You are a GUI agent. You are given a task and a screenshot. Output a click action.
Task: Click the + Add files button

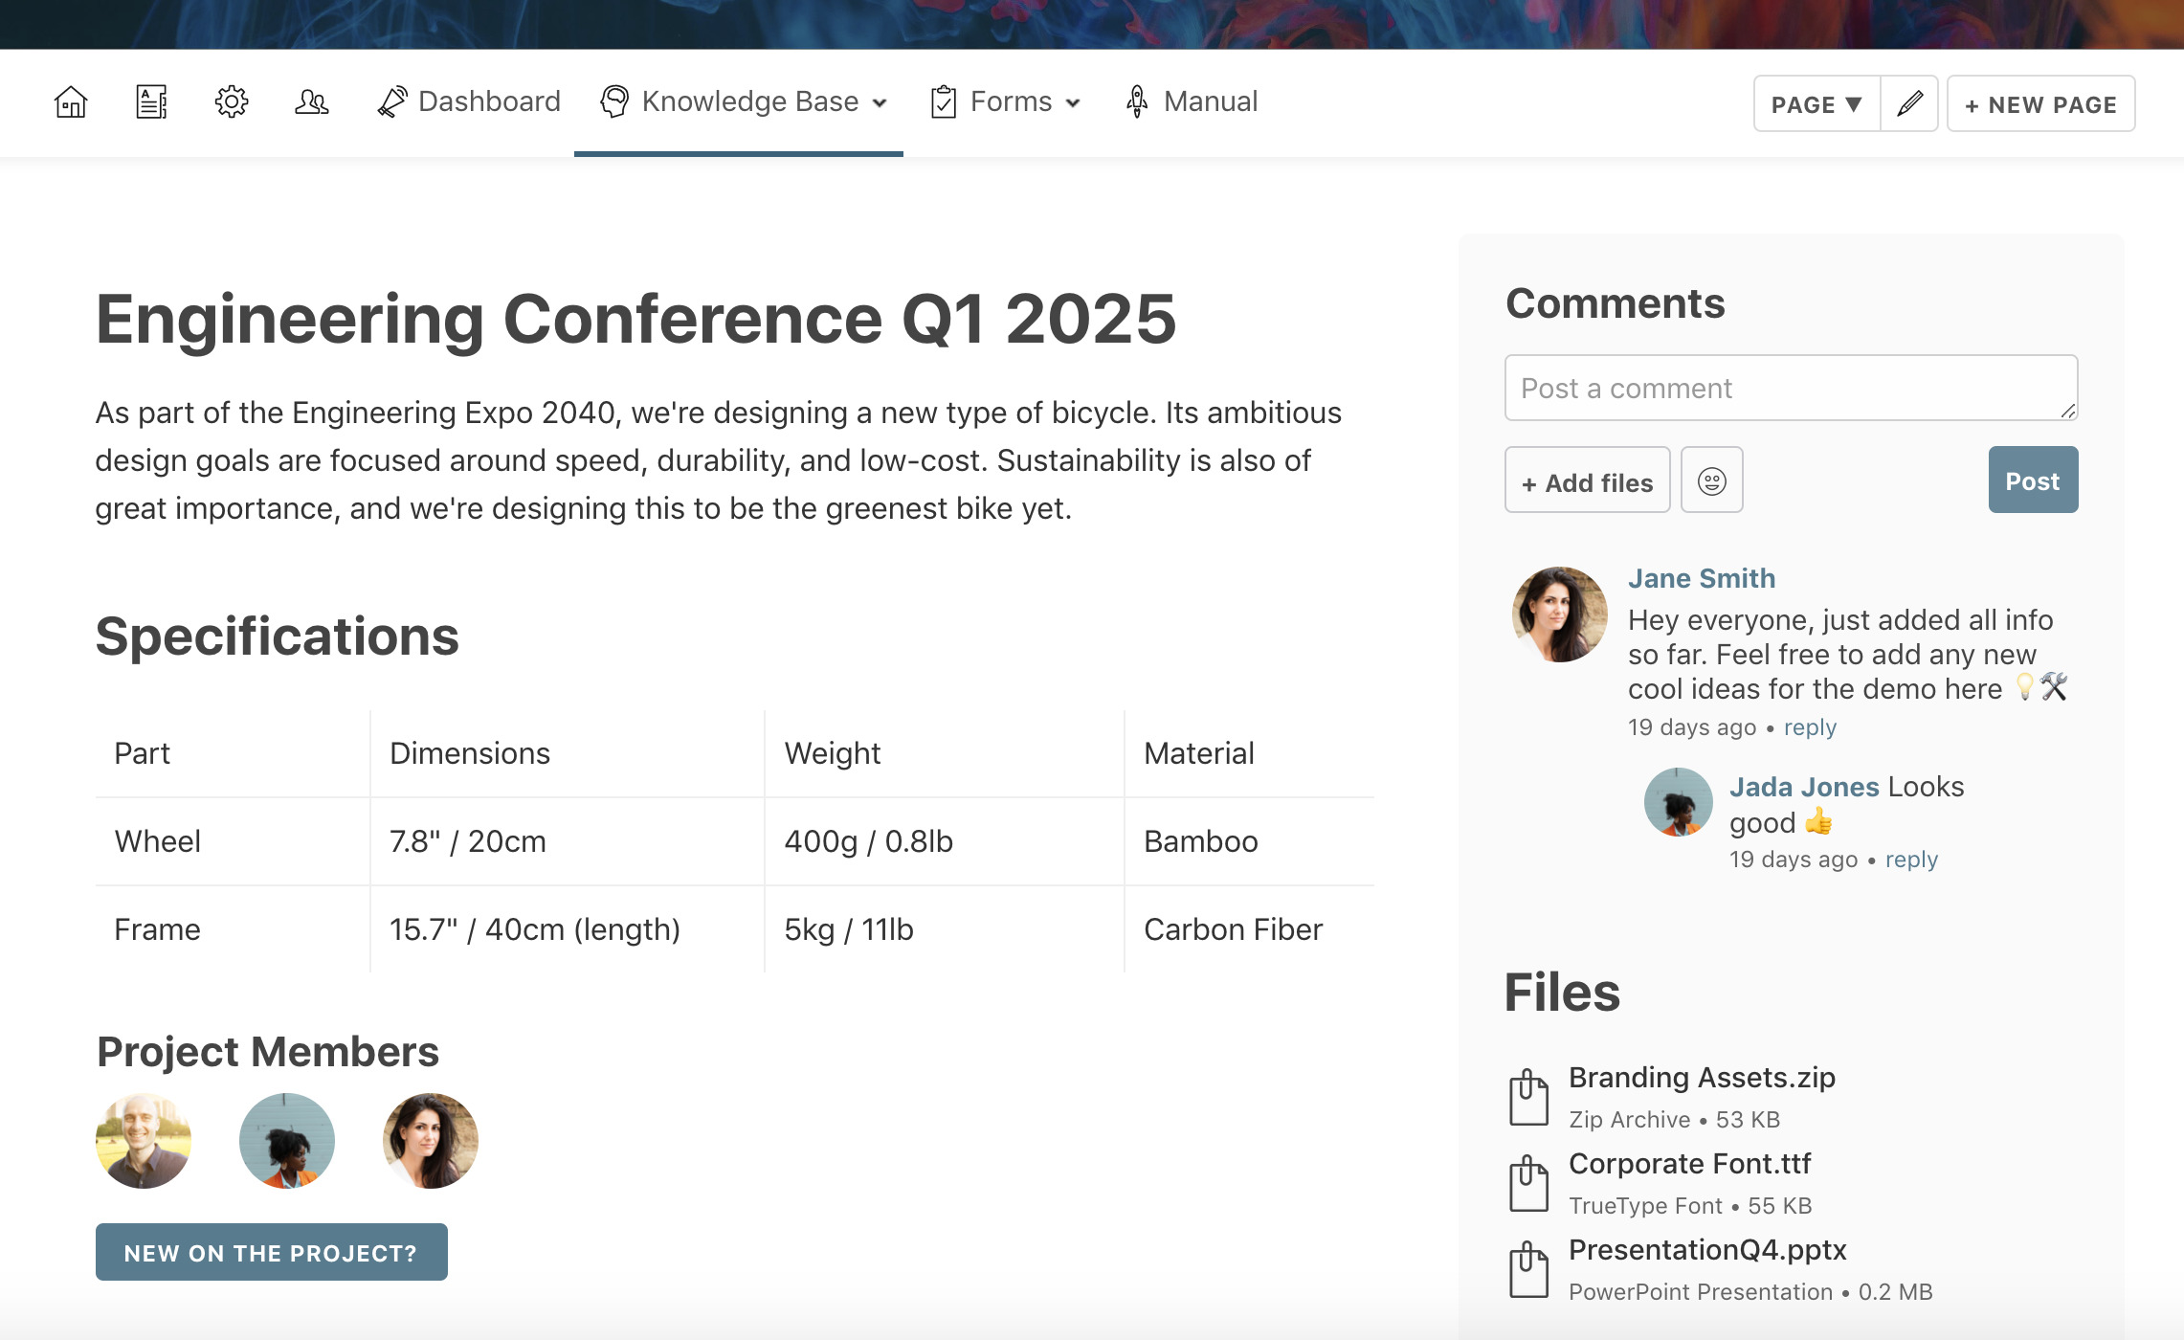tap(1588, 480)
